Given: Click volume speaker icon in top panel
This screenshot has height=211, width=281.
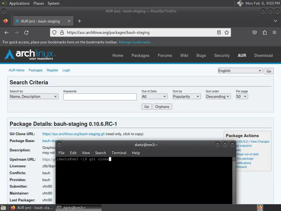Looking at the screenshot, I should coord(240,3).
